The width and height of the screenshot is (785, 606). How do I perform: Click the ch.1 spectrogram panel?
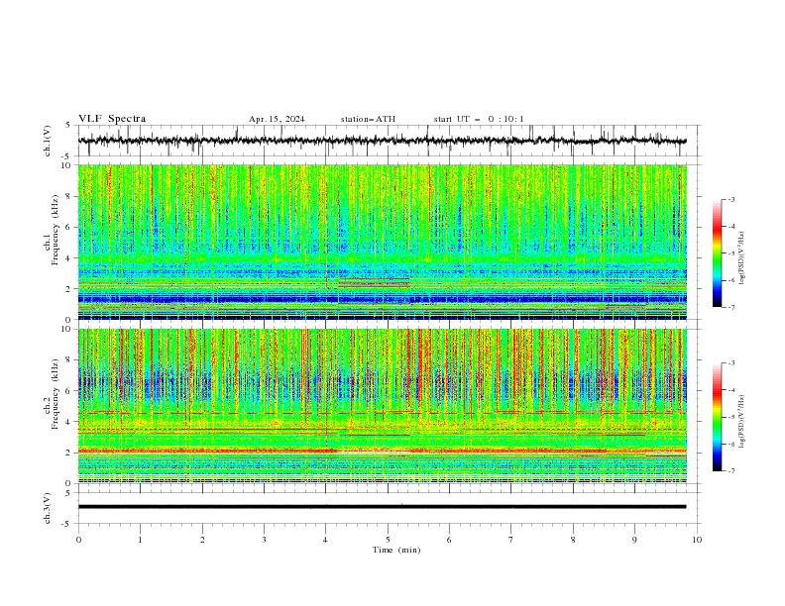coord(383,242)
